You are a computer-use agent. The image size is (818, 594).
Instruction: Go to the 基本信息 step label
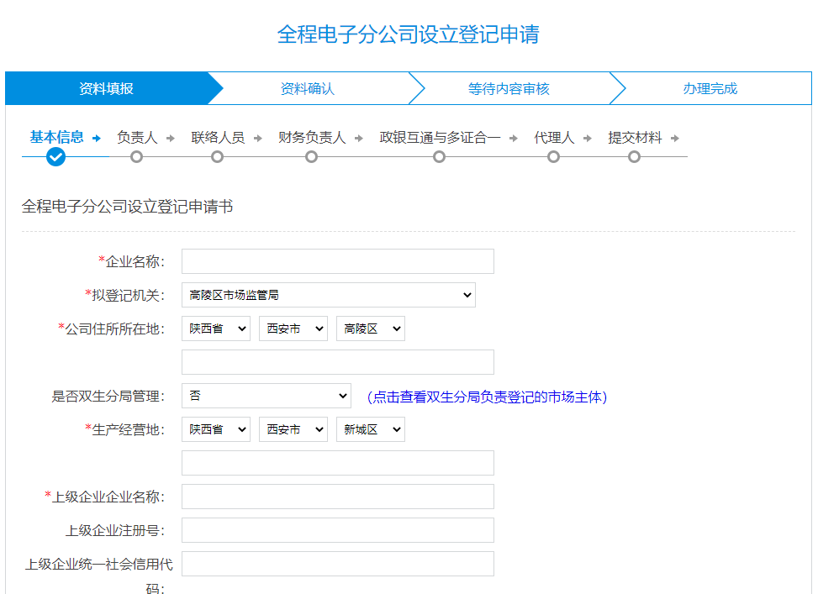pyautogui.click(x=56, y=137)
